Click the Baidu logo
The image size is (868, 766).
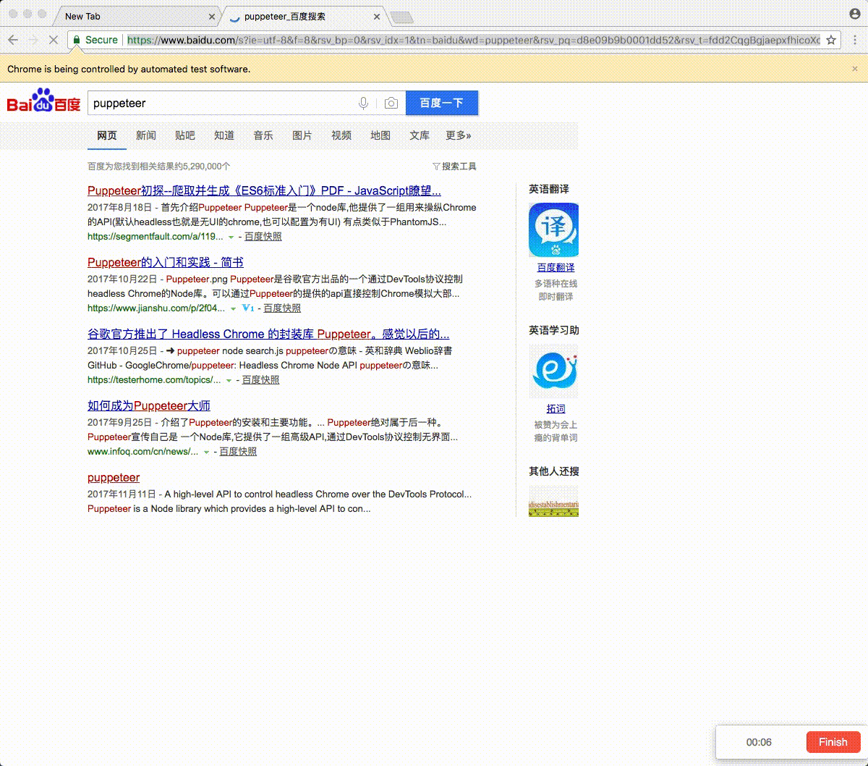point(43,101)
